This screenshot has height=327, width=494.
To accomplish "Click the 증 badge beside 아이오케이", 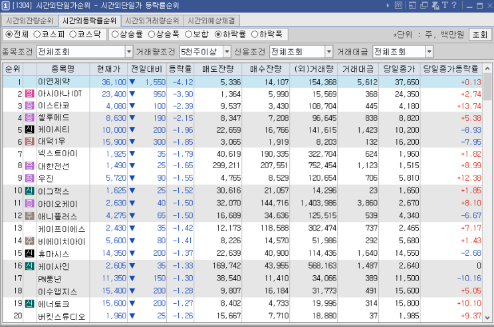I will pos(29,203).
